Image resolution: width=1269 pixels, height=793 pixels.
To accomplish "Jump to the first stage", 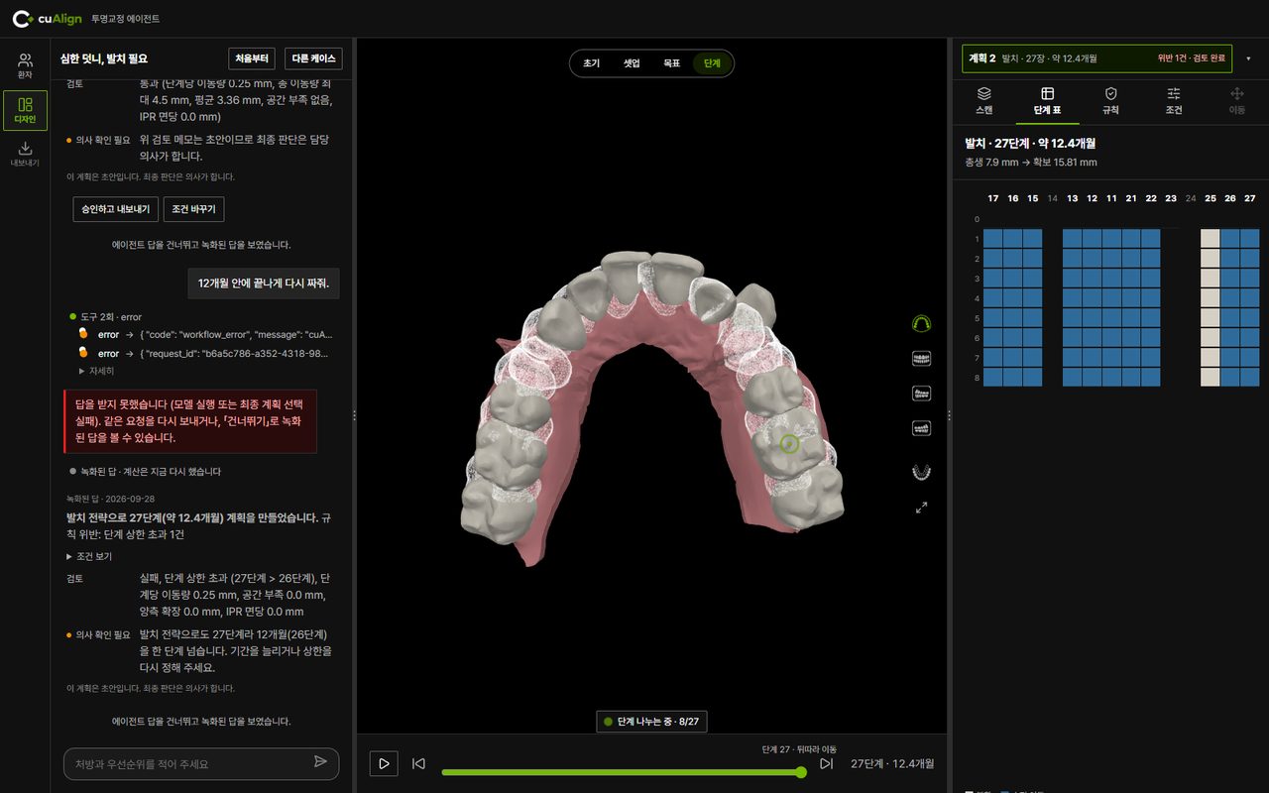I will [418, 763].
